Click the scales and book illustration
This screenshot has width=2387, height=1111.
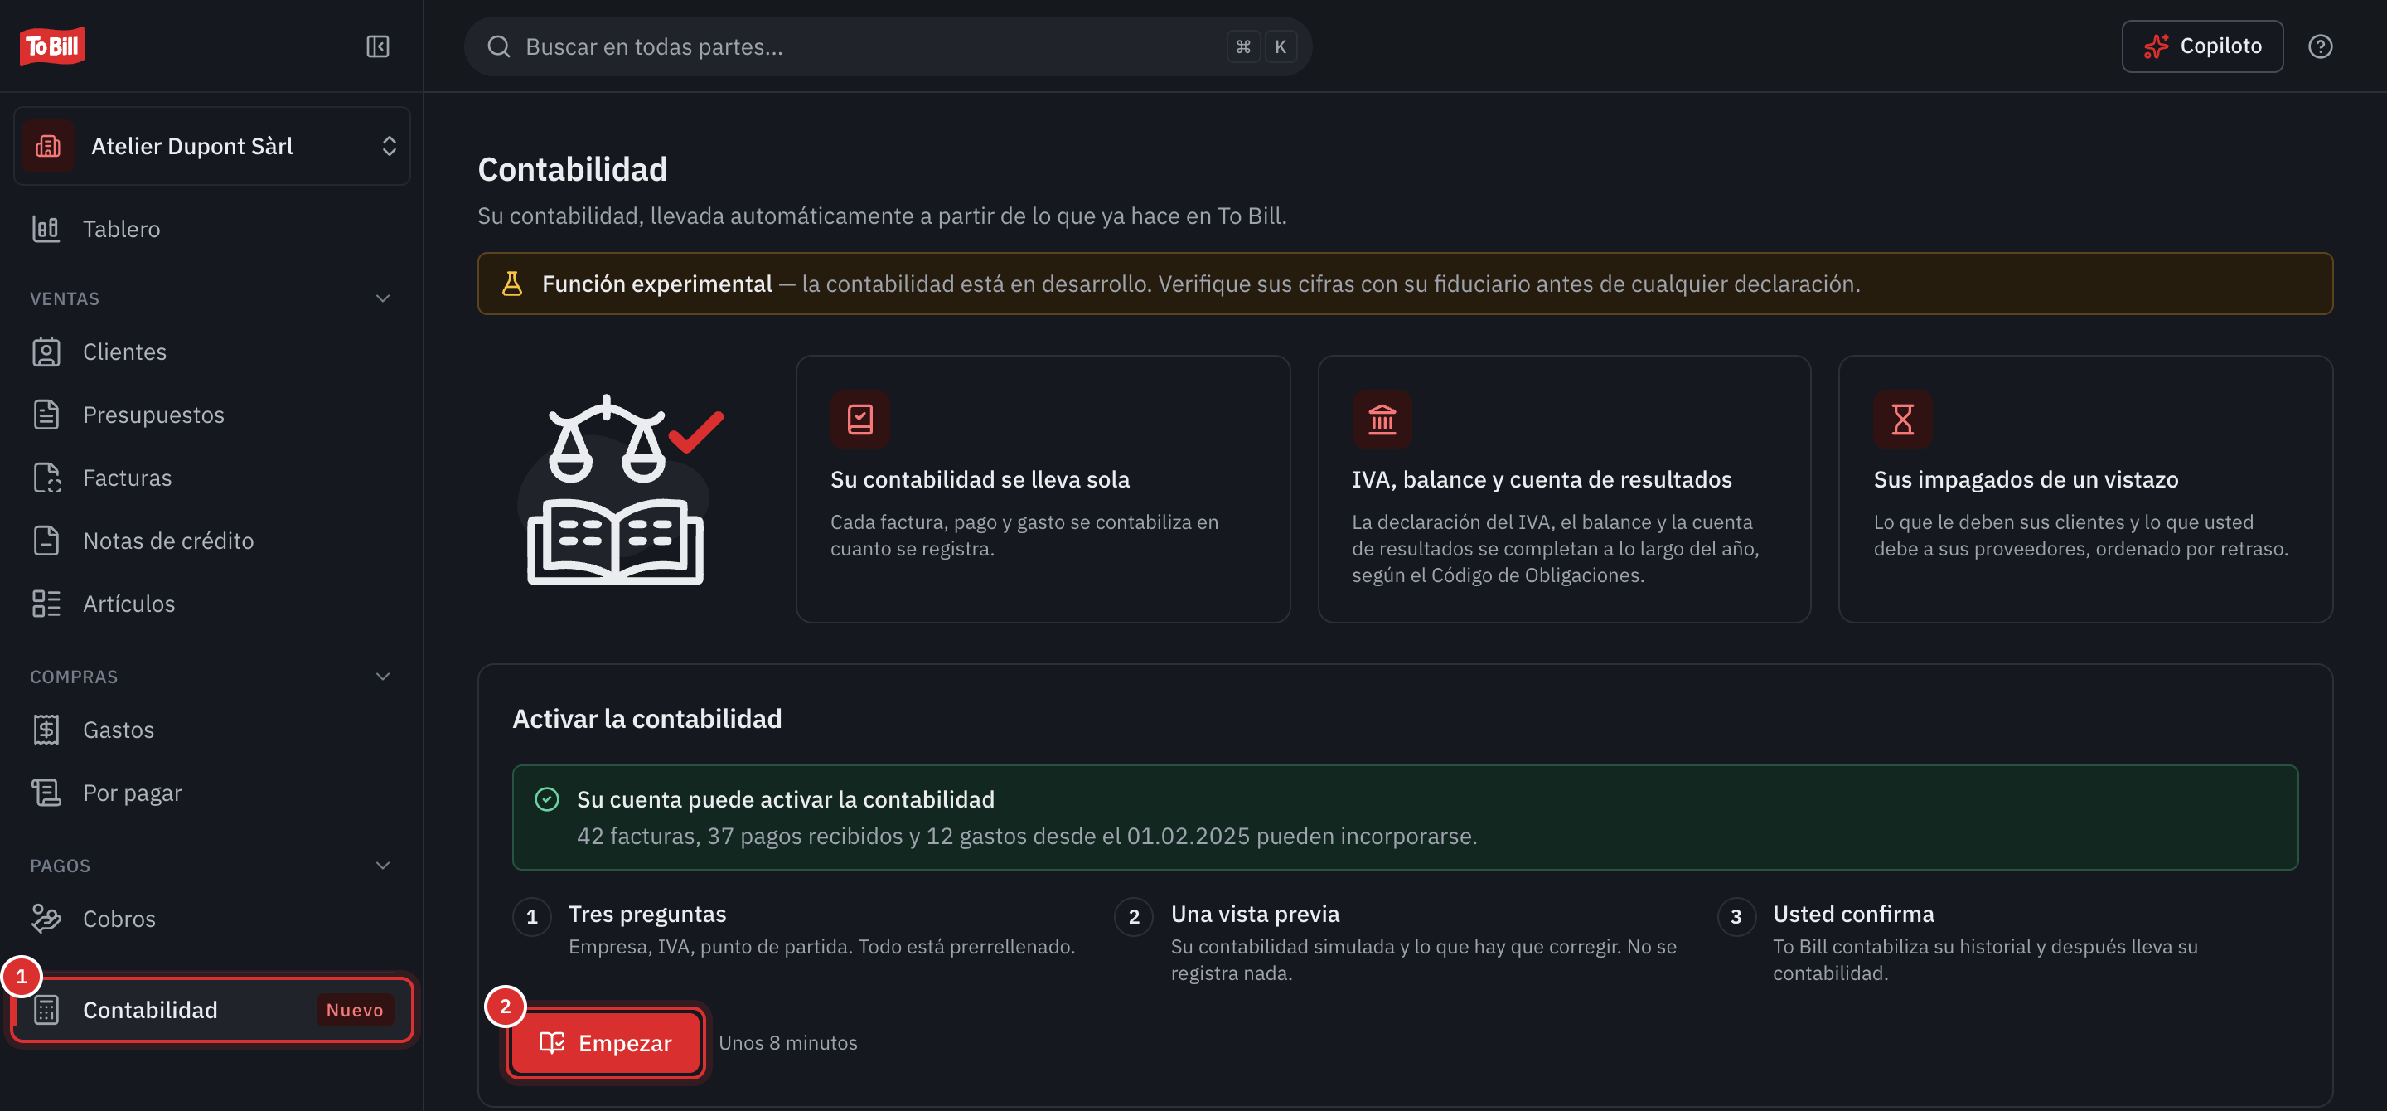click(620, 489)
